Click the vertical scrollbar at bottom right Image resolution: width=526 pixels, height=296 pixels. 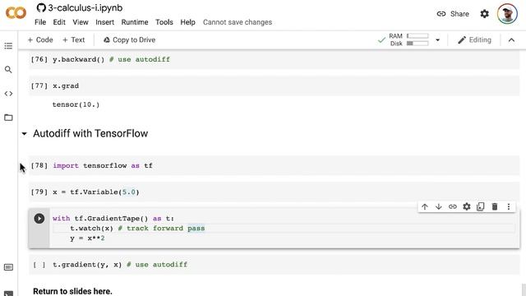[524, 290]
